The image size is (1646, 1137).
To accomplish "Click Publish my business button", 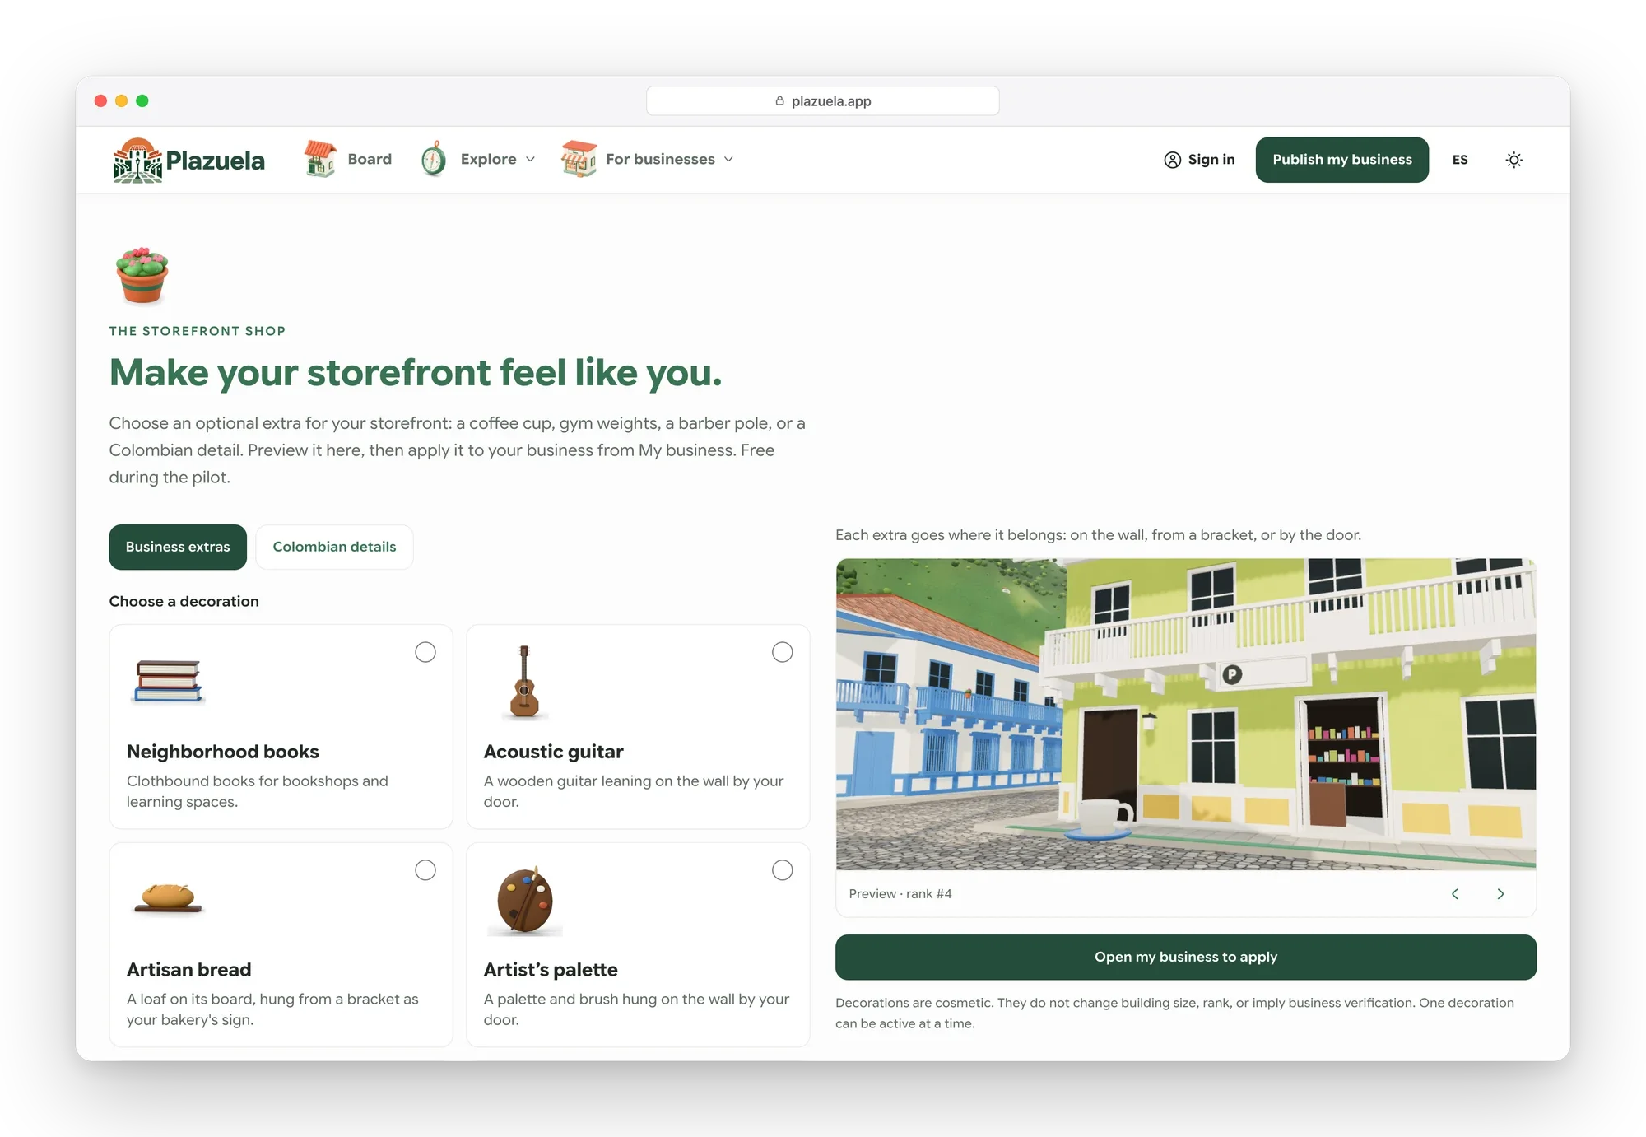I will [1342, 160].
